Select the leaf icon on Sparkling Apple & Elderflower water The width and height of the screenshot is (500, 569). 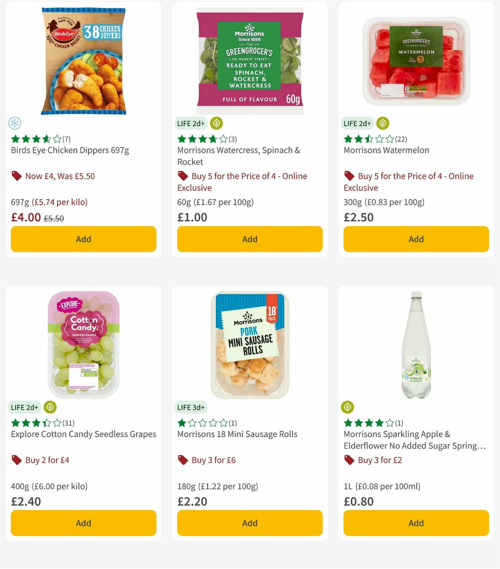[347, 407]
